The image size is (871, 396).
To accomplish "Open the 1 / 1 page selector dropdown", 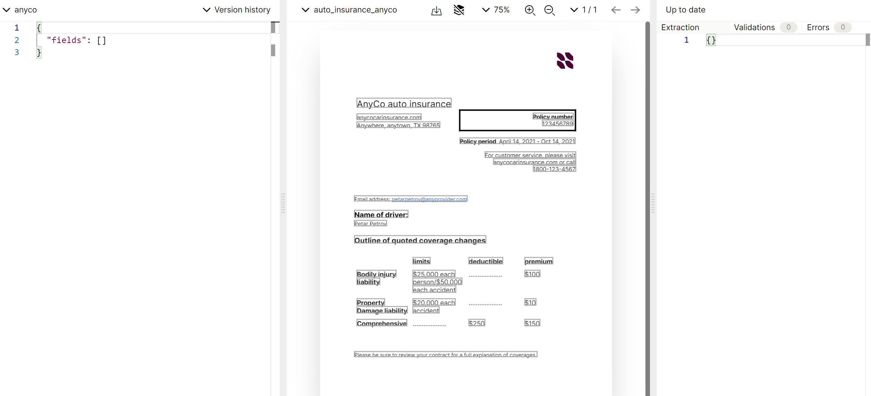I will tap(584, 10).
